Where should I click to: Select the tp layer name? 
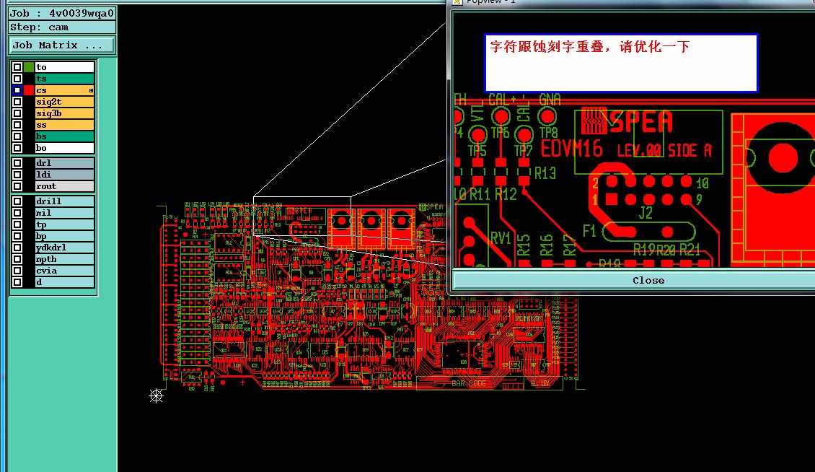coord(64,224)
